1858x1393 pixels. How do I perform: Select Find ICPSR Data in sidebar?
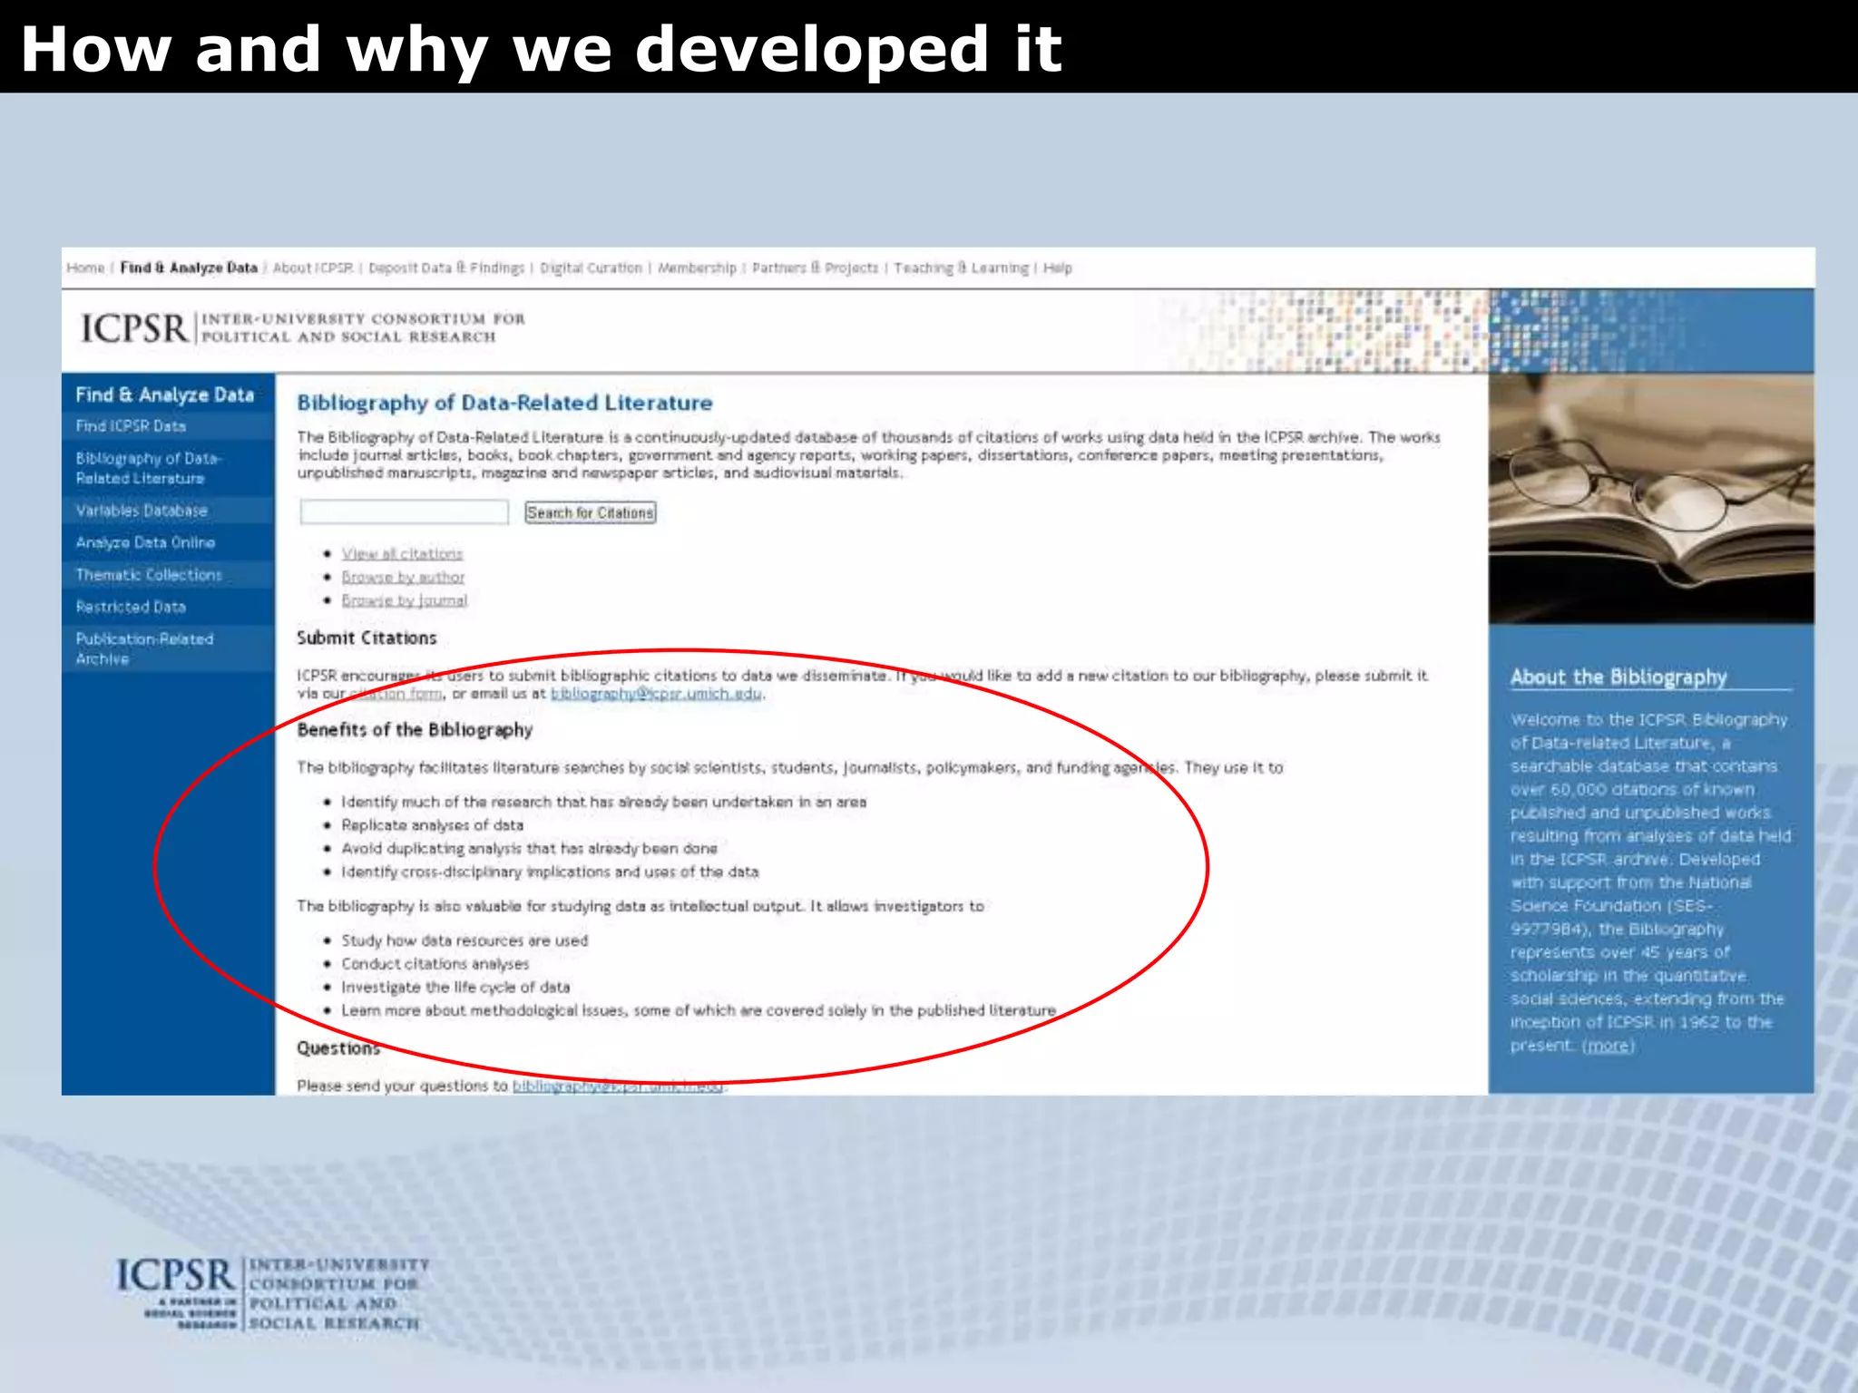[131, 426]
